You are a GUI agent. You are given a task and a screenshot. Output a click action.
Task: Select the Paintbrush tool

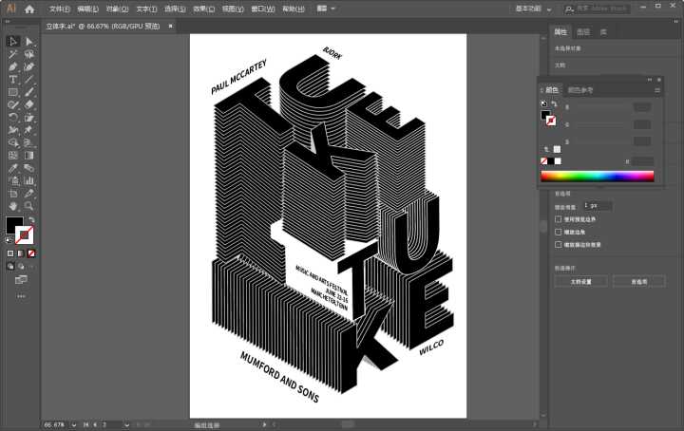pos(29,92)
